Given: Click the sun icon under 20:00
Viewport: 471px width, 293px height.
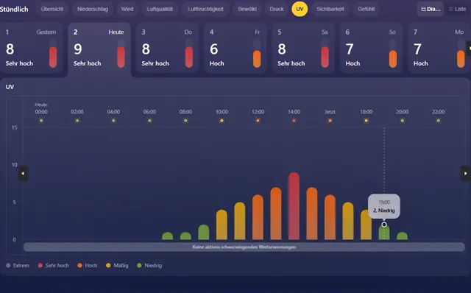Looking at the screenshot, I should coord(403,121).
